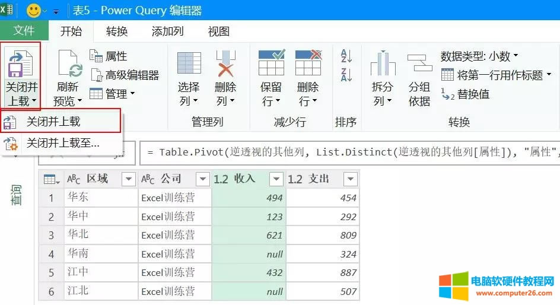Click the cell containing 江北
The image size is (560, 305).
pyautogui.click(x=101, y=291)
